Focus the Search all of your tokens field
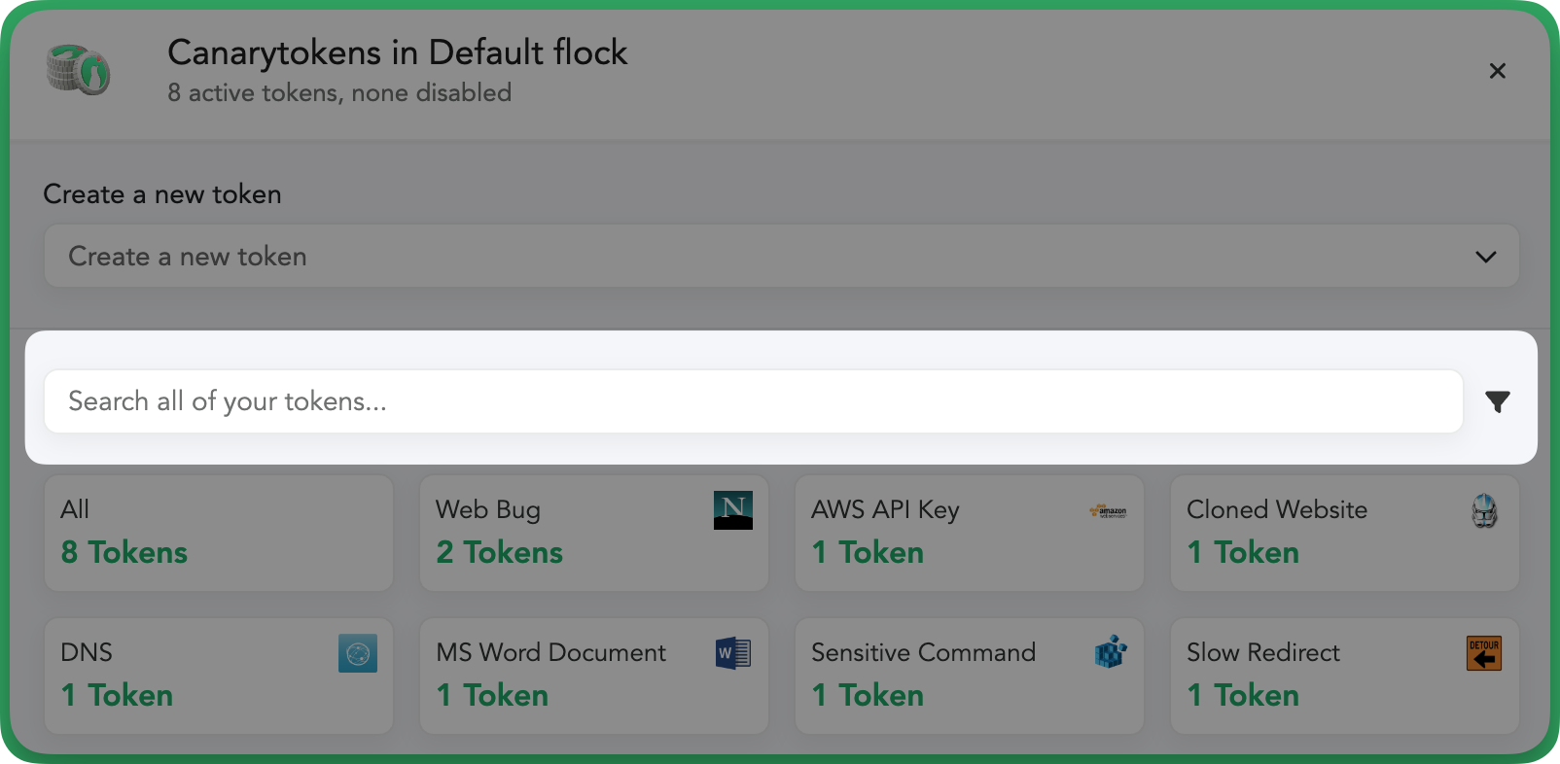 coord(754,401)
